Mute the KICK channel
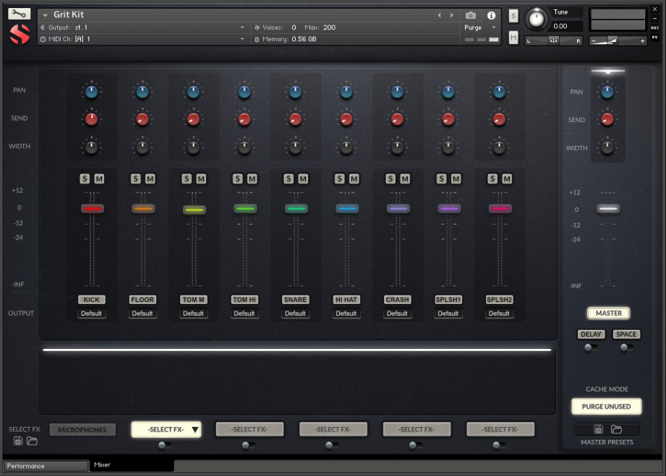 click(99, 178)
